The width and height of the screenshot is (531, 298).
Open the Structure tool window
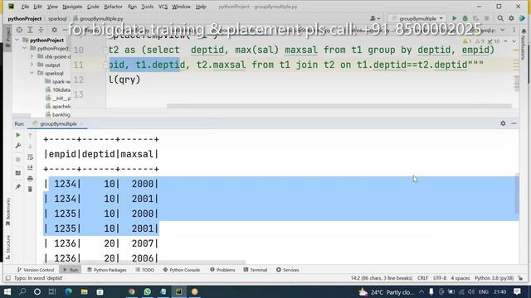(7, 247)
